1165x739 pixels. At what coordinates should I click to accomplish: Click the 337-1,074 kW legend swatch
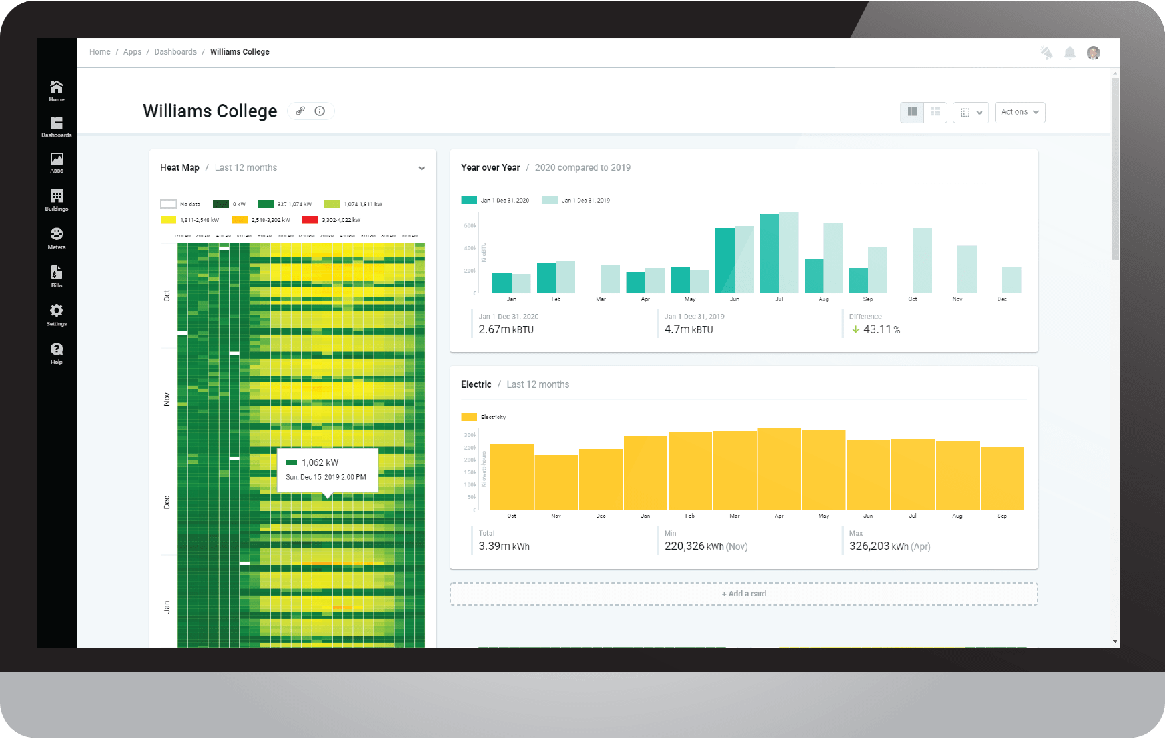(266, 204)
